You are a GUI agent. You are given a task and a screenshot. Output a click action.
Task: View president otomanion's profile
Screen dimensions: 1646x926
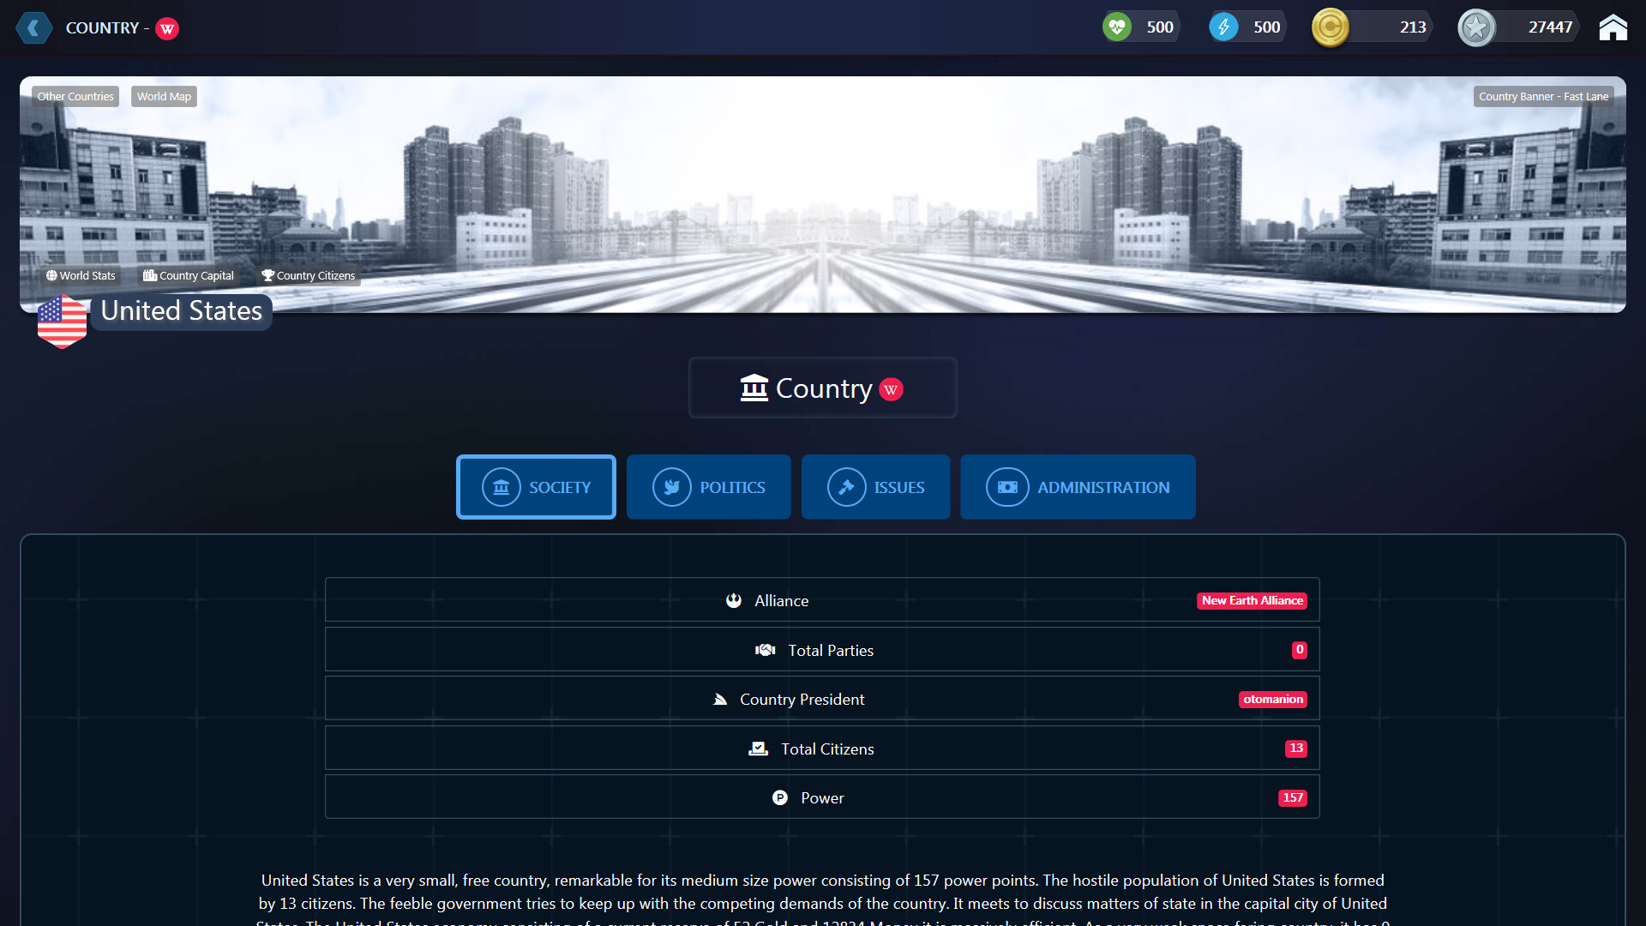point(1273,699)
